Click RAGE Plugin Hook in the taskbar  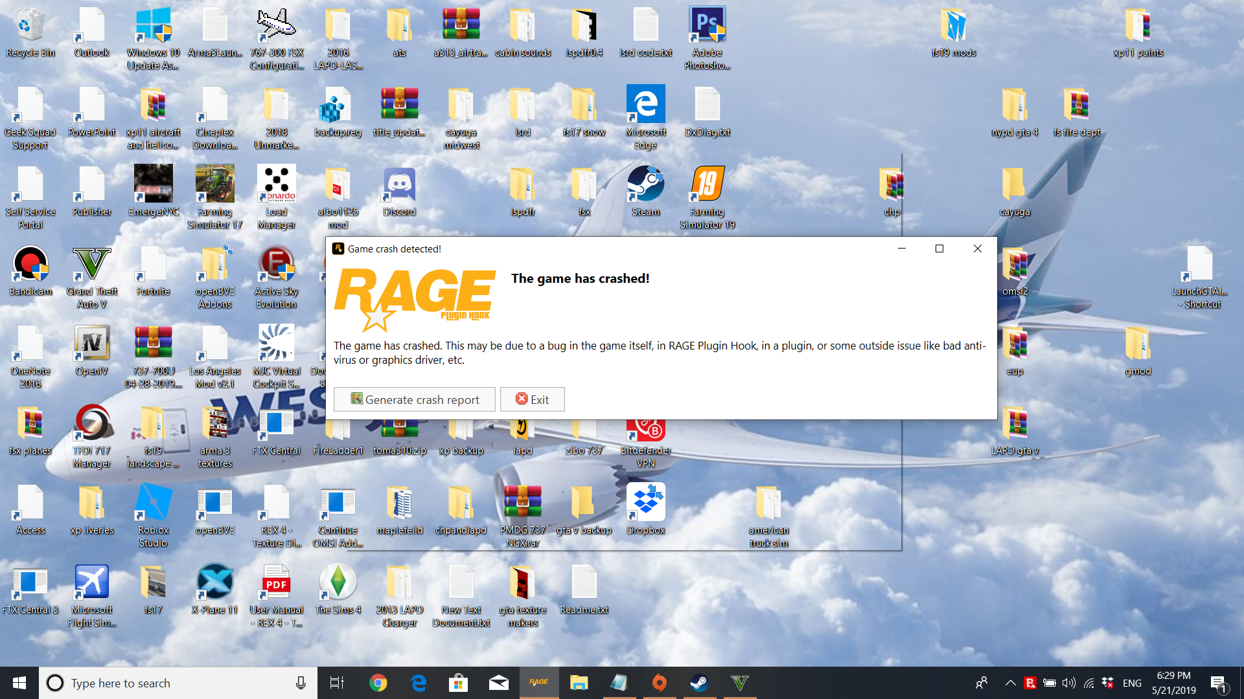[x=539, y=682]
